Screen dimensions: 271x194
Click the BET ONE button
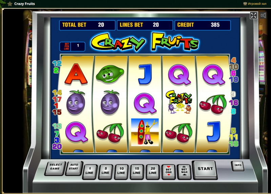tap(168, 171)
